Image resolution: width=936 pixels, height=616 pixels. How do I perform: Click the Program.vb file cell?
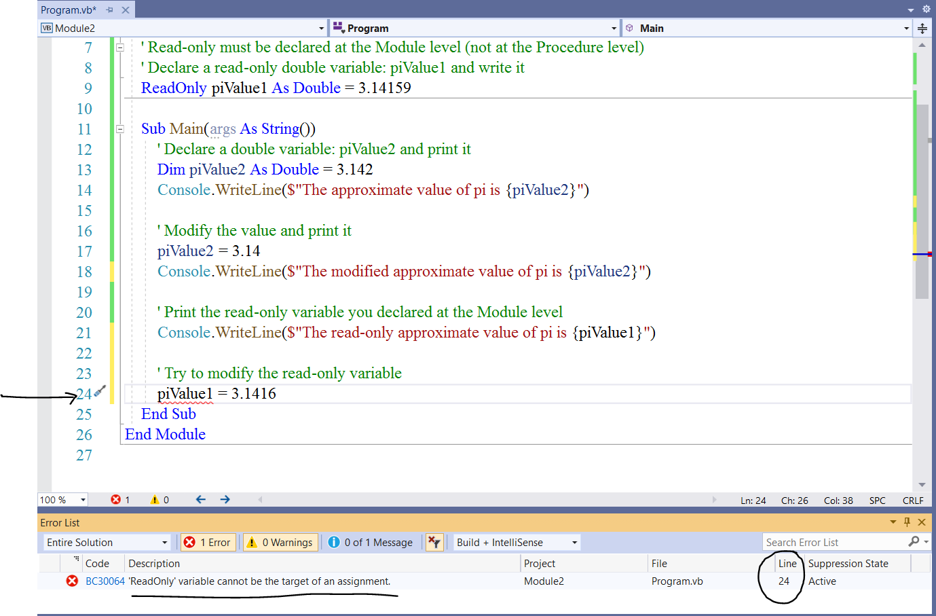[677, 581]
